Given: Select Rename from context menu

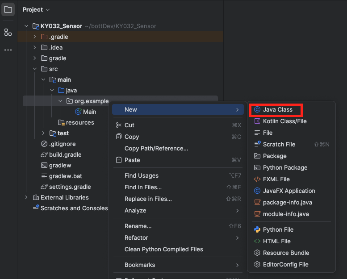Looking at the screenshot, I should (178, 226).
